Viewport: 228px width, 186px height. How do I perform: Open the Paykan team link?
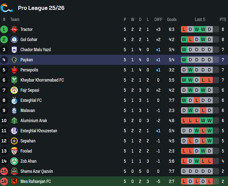pyautogui.click(x=27, y=60)
